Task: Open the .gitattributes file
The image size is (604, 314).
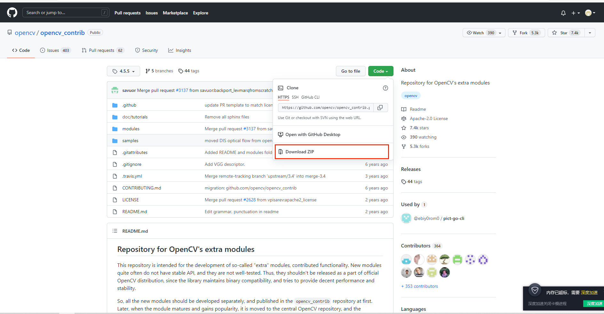Action: (x=135, y=152)
